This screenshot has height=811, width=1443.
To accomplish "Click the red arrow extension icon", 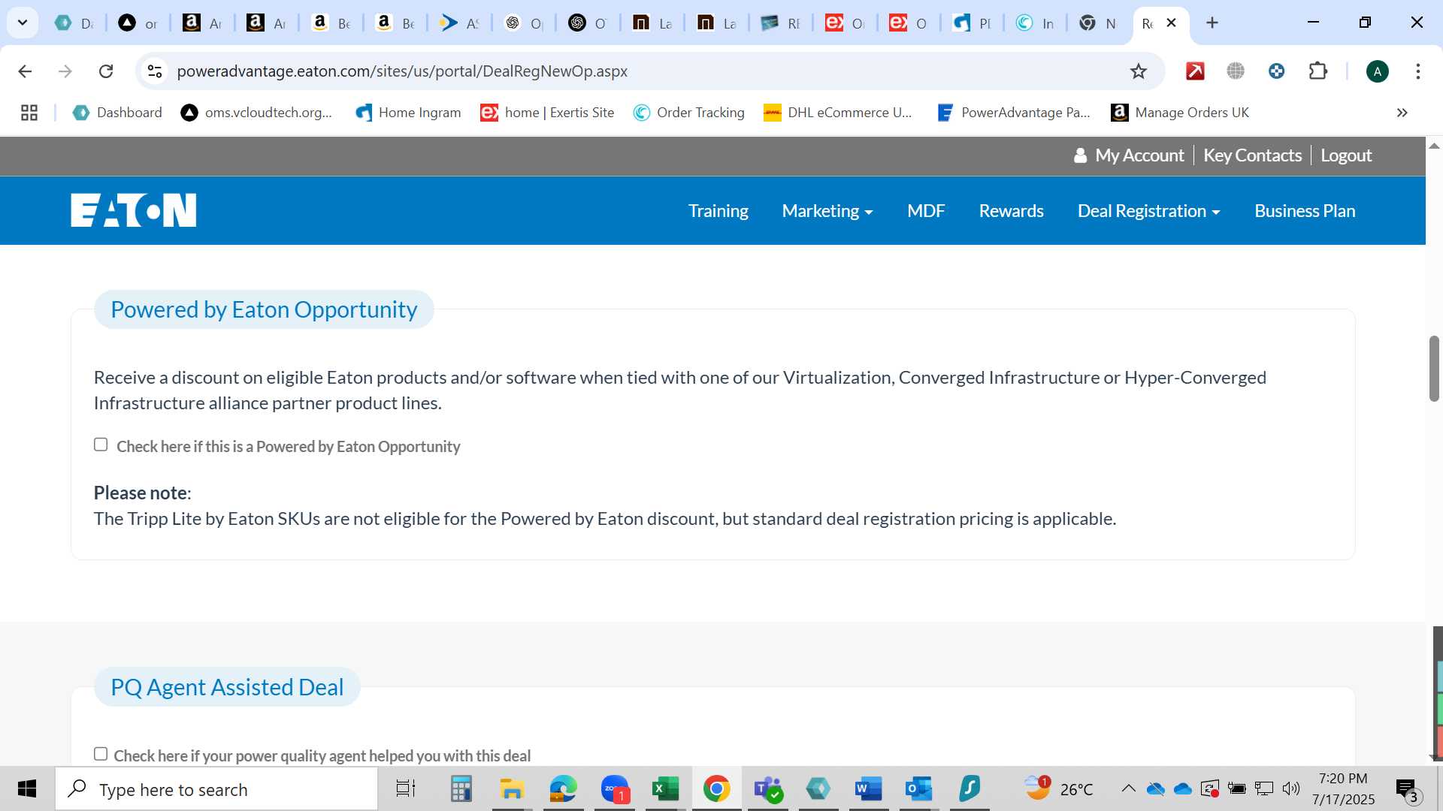I will [1195, 71].
